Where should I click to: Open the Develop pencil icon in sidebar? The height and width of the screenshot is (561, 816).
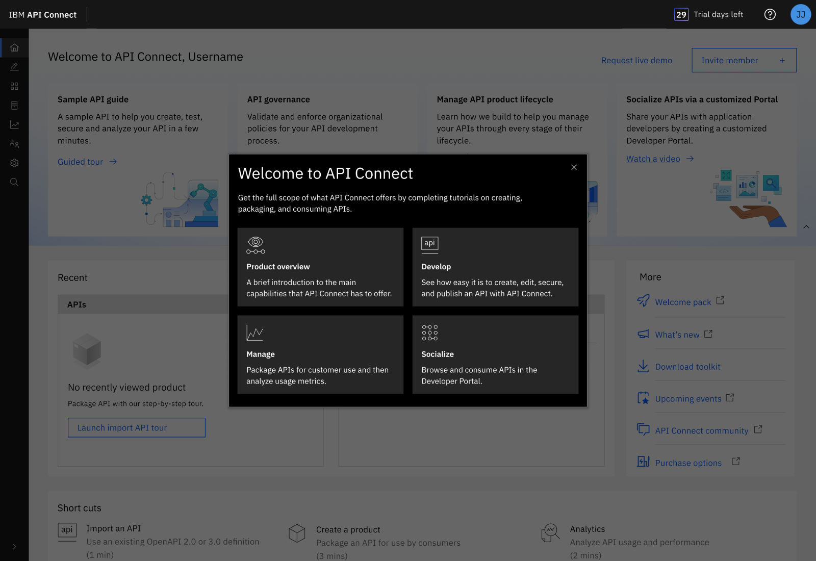(14, 67)
